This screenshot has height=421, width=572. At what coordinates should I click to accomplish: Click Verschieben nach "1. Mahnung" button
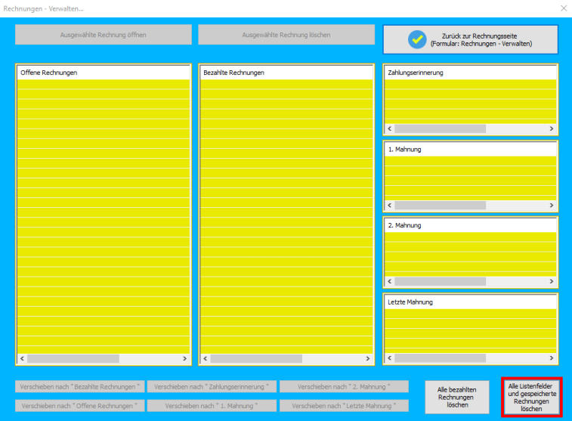(212, 406)
